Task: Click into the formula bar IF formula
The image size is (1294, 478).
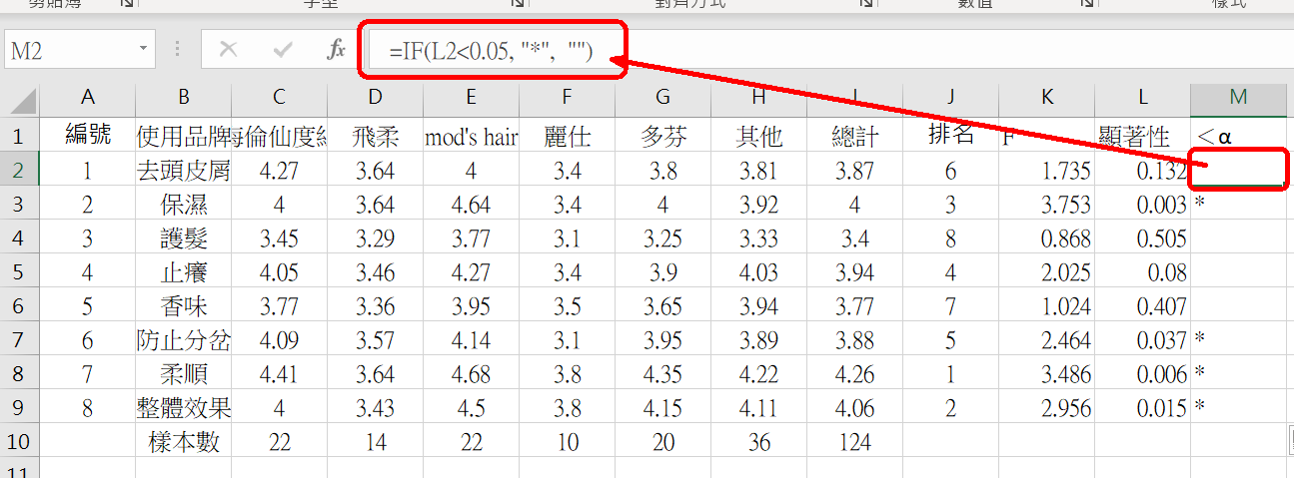Action: coord(492,50)
